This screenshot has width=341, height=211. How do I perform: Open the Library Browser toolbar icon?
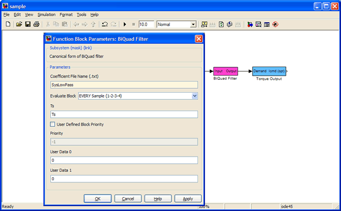250,24
